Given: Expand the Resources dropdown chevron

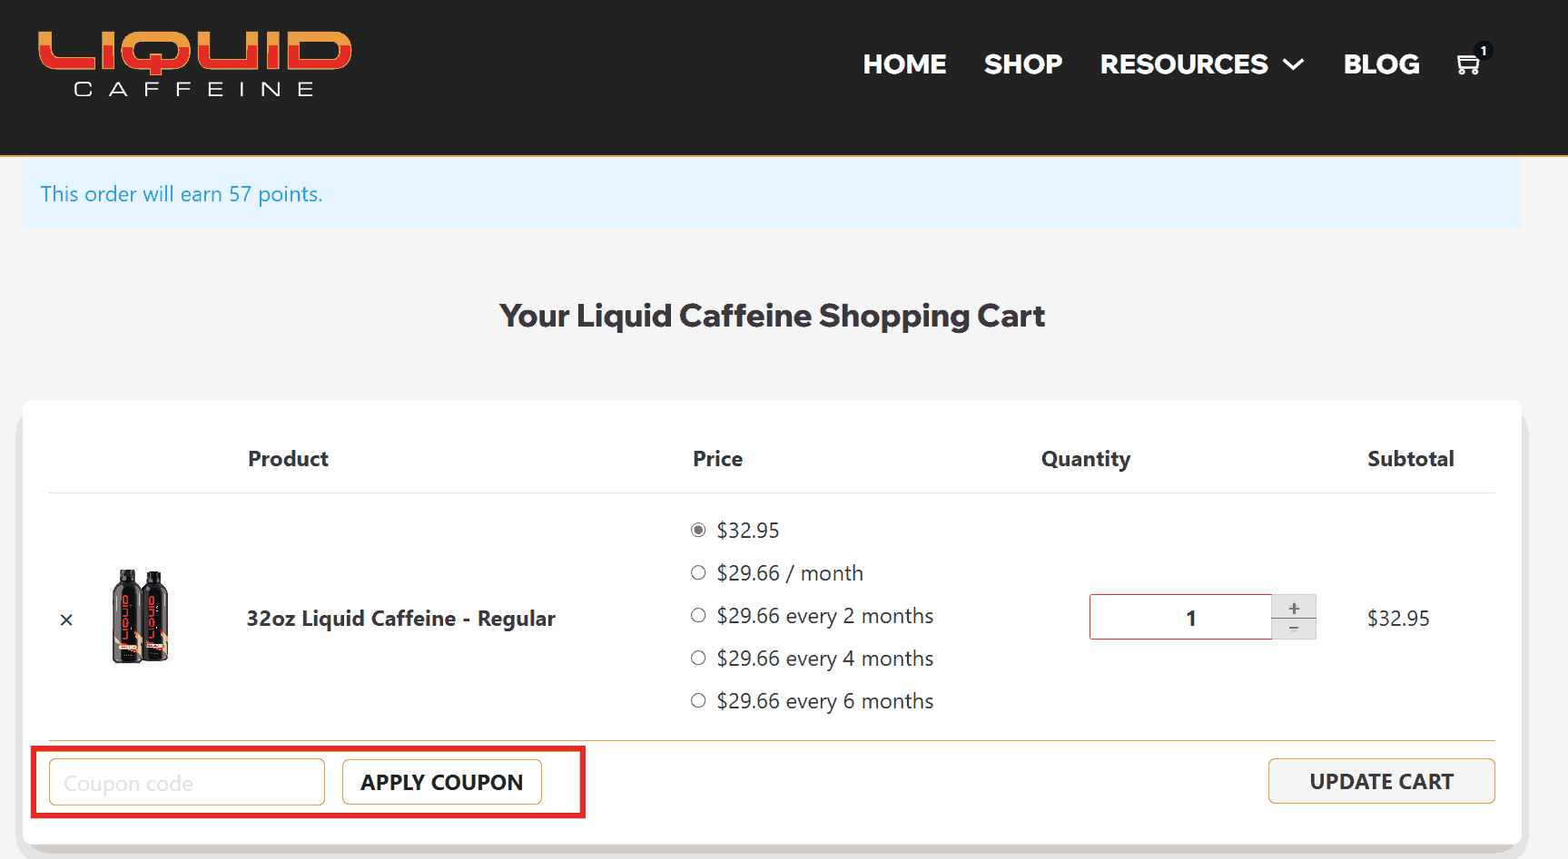Looking at the screenshot, I should point(1293,64).
